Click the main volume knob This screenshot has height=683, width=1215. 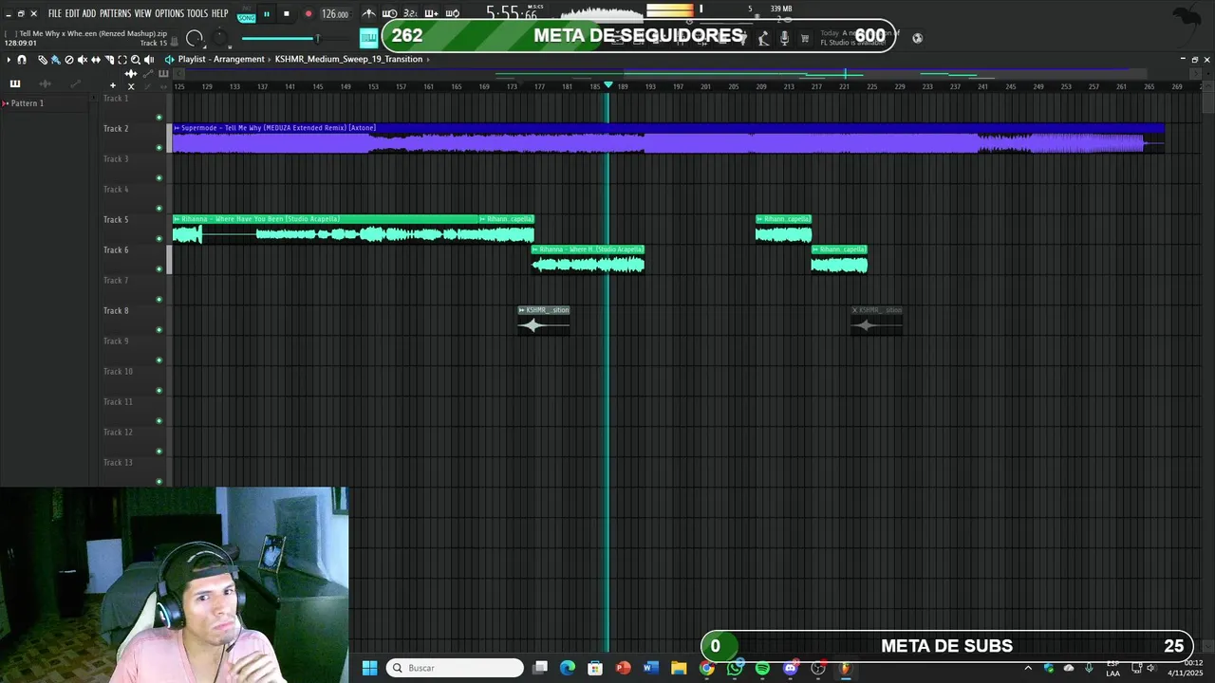[195, 38]
